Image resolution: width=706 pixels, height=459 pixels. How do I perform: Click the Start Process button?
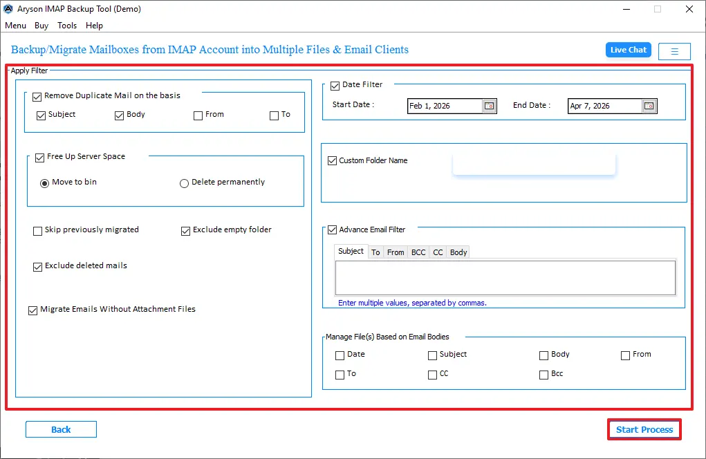[x=644, y=429]
